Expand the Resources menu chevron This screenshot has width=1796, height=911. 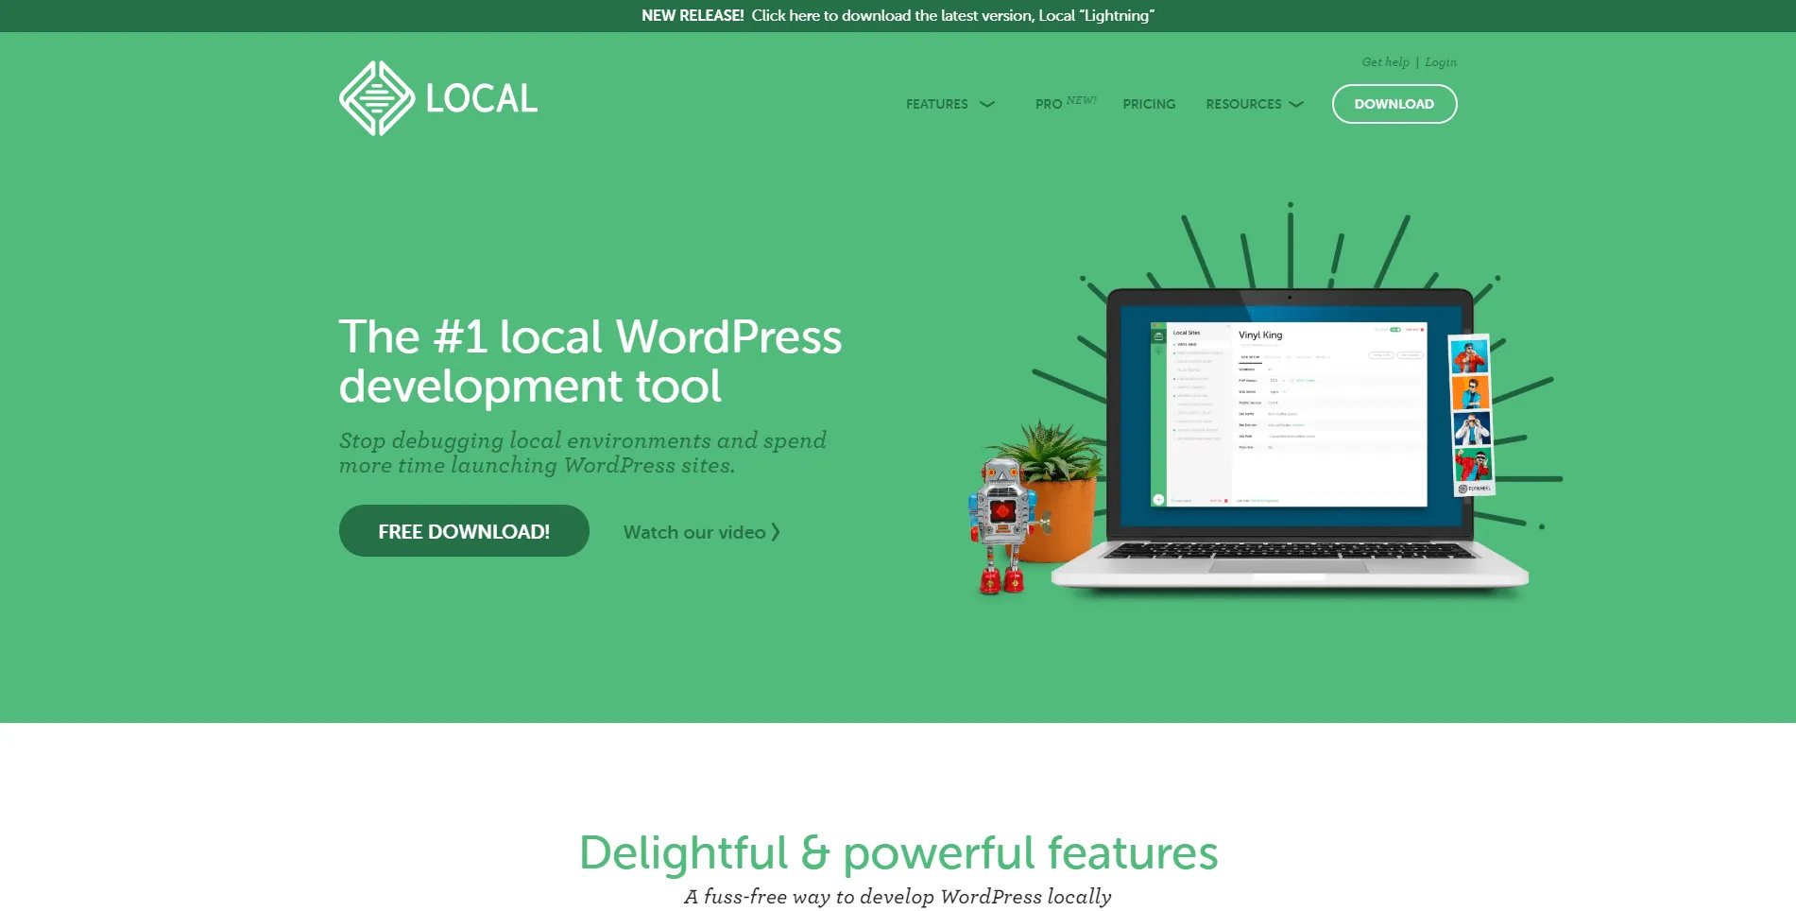1296,104
